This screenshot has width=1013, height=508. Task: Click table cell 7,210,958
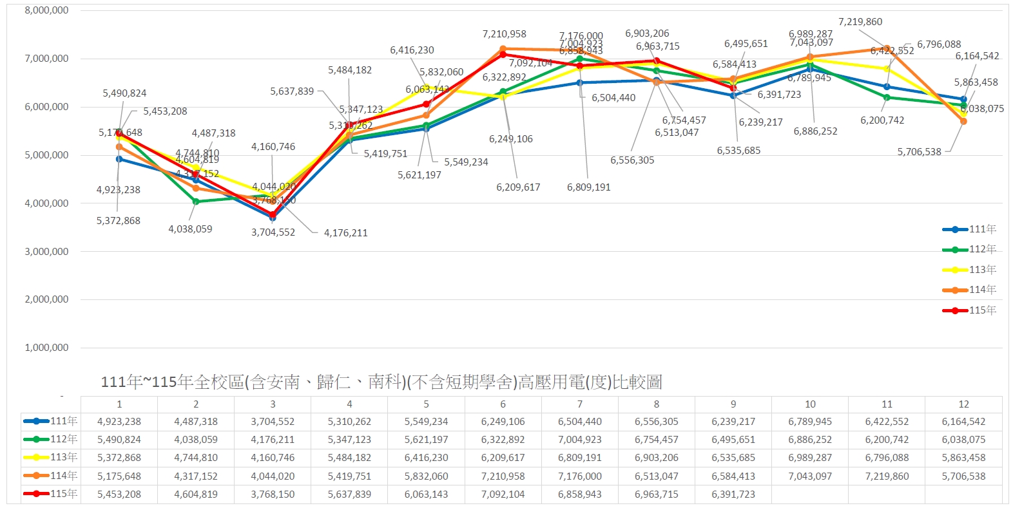pyautogui.click(x=503, y=476)
